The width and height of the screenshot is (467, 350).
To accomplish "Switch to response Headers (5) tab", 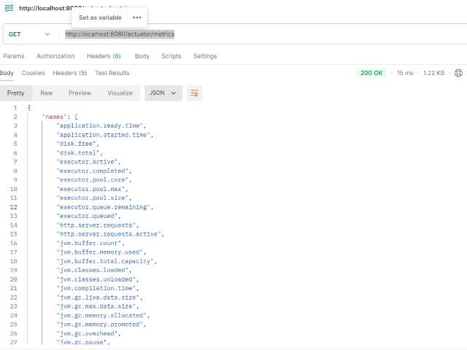I will [x=70, y=73].
